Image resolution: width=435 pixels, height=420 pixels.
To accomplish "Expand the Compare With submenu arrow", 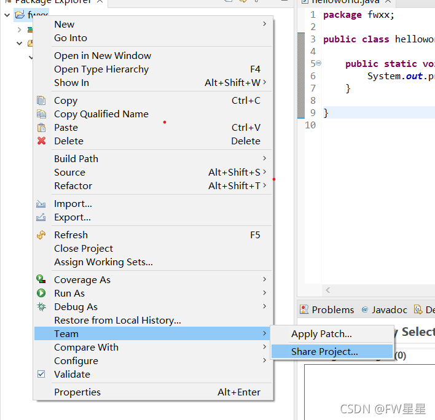I will [265, 347].
